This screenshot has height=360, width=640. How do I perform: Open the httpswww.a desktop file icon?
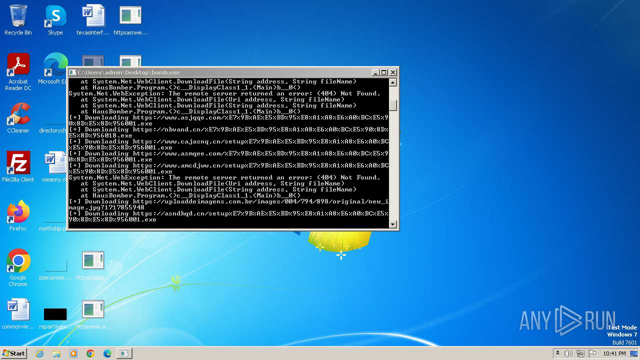point(92,314)
